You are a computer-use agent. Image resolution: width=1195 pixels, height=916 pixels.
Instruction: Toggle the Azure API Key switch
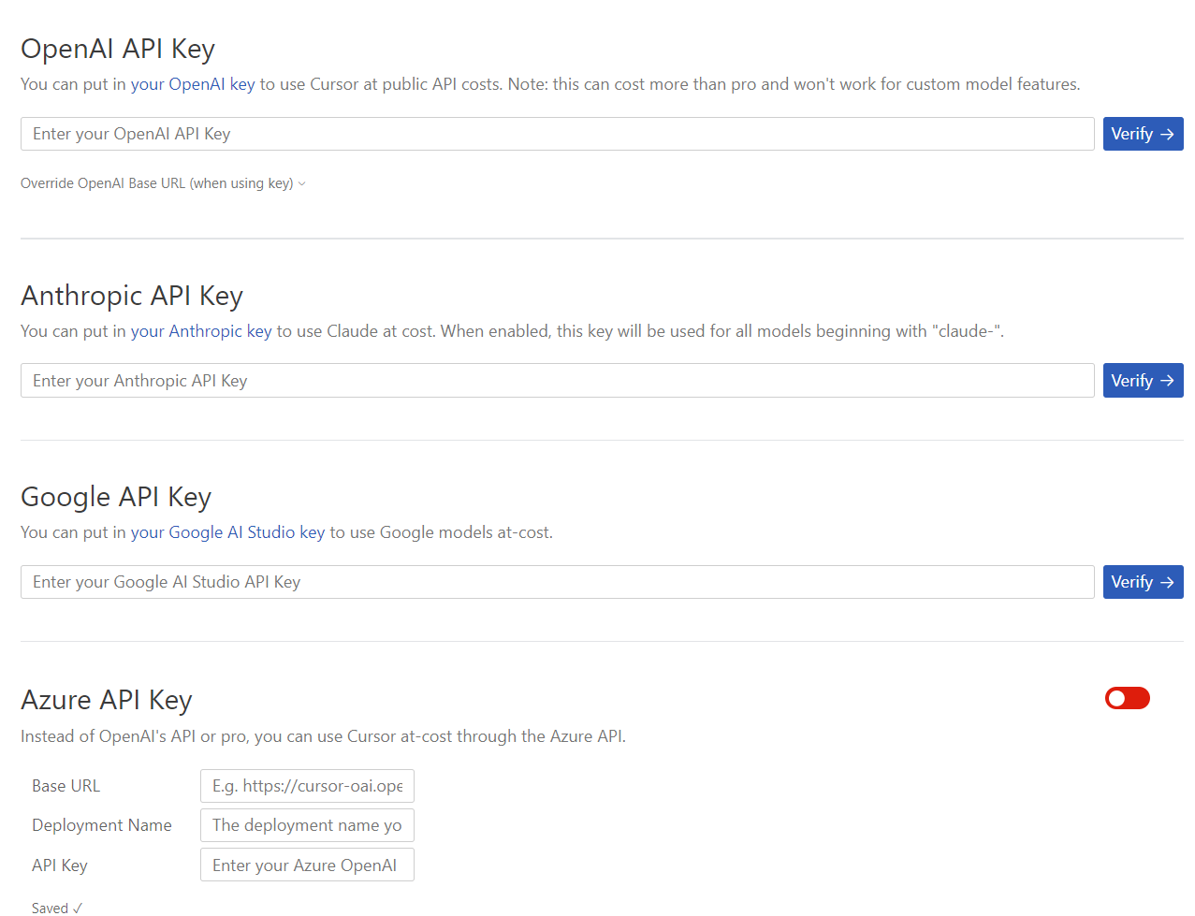[1127, 698]
